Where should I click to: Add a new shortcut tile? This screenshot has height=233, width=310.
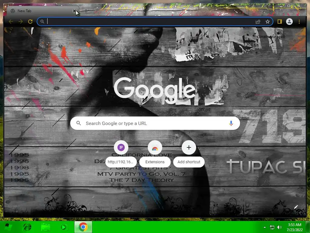click(x=189, y=154)
